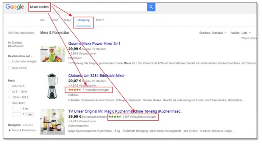
Task: Click the blue search magnifier button
Action: coord(151,7)
